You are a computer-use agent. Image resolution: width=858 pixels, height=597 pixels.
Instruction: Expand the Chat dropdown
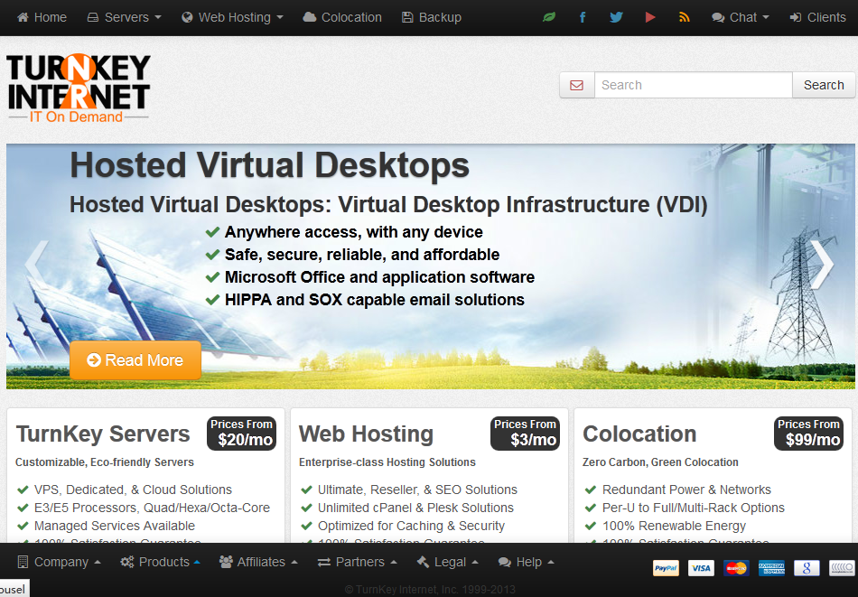(x=741, y=17)
